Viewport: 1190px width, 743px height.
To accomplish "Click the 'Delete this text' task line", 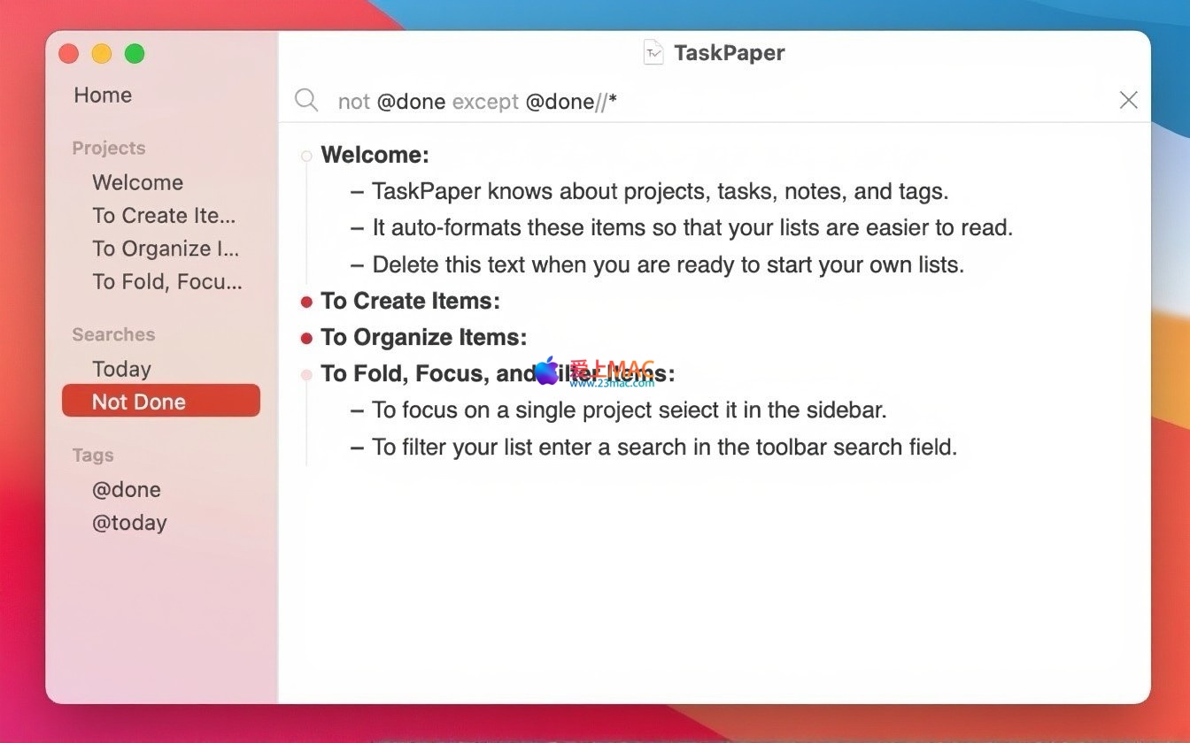I will coord(668,264).
